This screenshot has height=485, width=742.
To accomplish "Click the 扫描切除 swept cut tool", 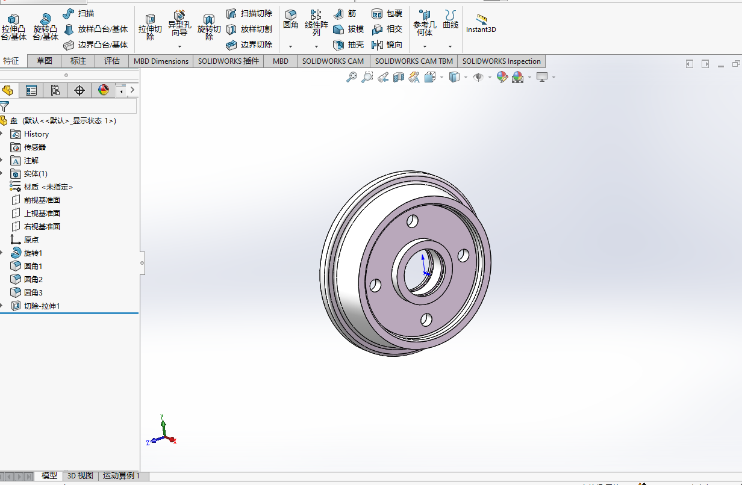I will click(x=249, y=13).
